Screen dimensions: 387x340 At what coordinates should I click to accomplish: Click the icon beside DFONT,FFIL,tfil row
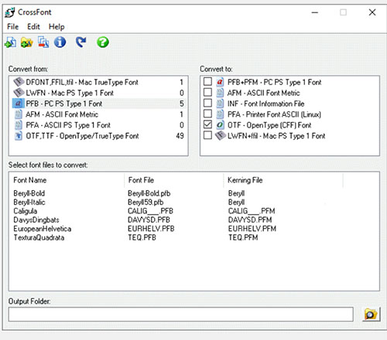19,82
